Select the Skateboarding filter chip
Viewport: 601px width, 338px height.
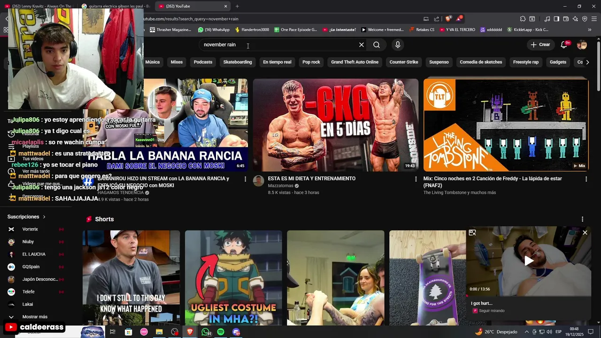click(x=238, y=62)
